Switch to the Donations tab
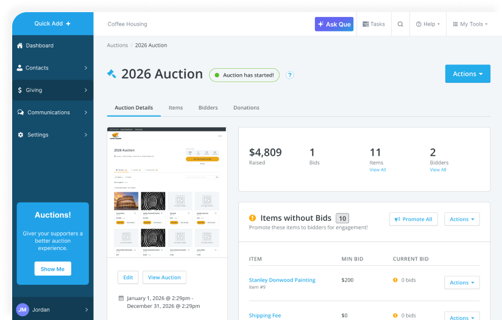Image resolution: width=502 pixels, height=320 pixels. click(x=246, y=108)
